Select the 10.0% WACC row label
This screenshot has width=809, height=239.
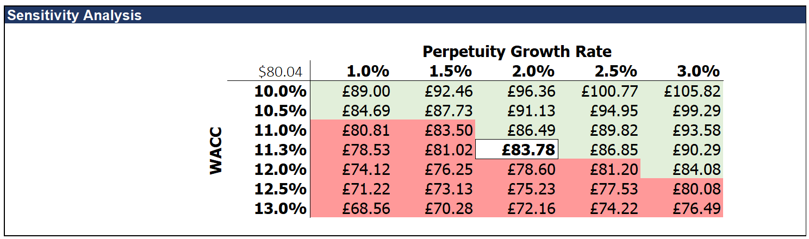pos(281,91)
